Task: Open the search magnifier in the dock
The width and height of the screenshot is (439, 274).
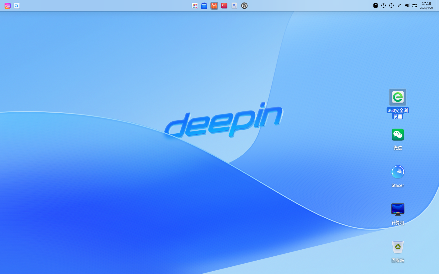Action: coord(17,5)
